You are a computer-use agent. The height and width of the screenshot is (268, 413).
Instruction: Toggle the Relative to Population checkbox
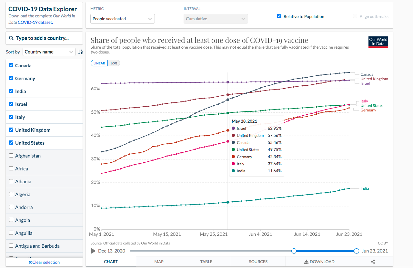[x=279, y=16]
